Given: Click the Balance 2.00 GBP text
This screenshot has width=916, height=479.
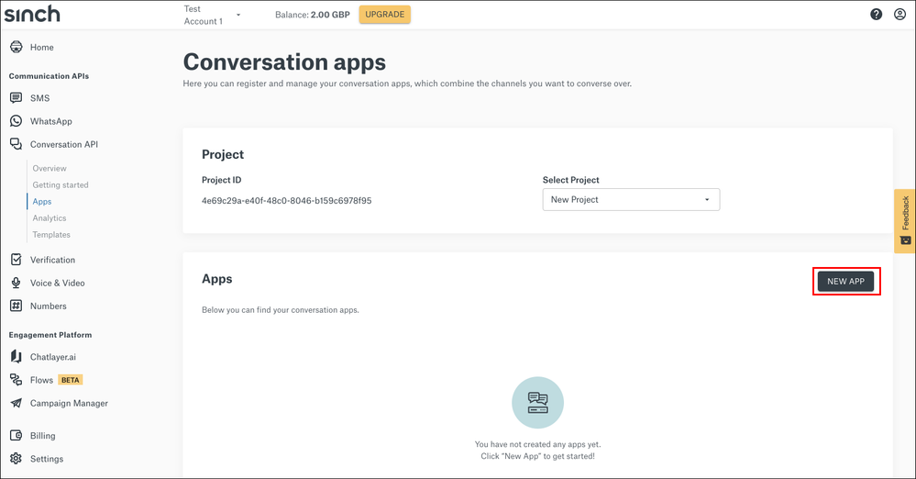Looking at the screenshot, I should (x=313, y=15).
